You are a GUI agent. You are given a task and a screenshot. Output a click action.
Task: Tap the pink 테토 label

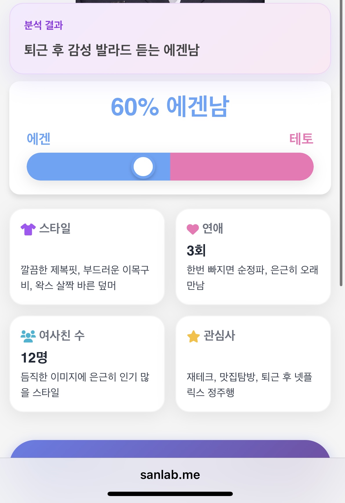[301, 138]
